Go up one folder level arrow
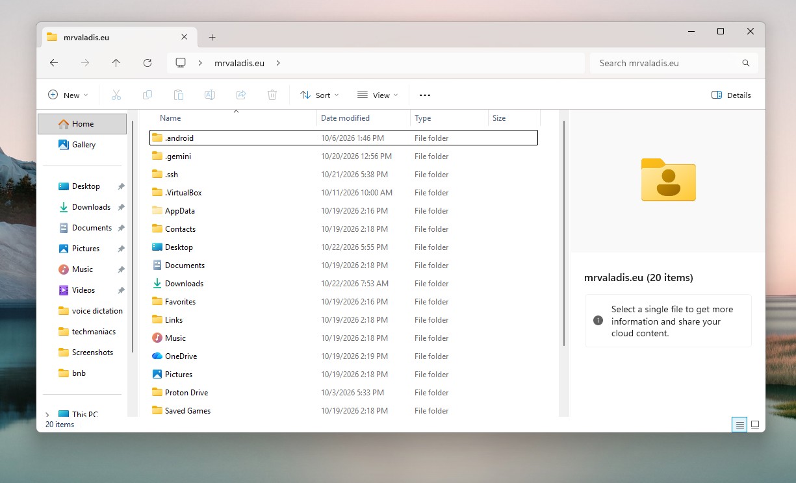The height and width of the screenshot is (483, 796). pos(116,63)
